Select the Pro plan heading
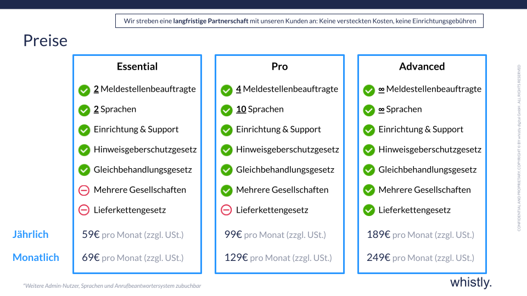Image resolution: width=527 pixels, height=296 pixels. (279, 66)
